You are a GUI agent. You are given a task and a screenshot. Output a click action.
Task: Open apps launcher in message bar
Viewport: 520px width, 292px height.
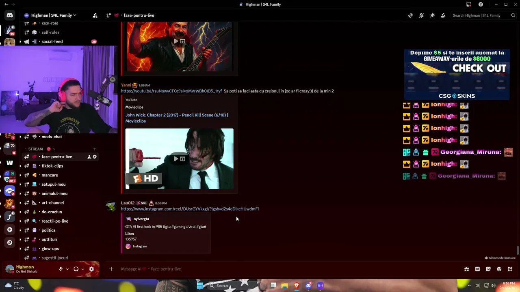click(510, 269)
